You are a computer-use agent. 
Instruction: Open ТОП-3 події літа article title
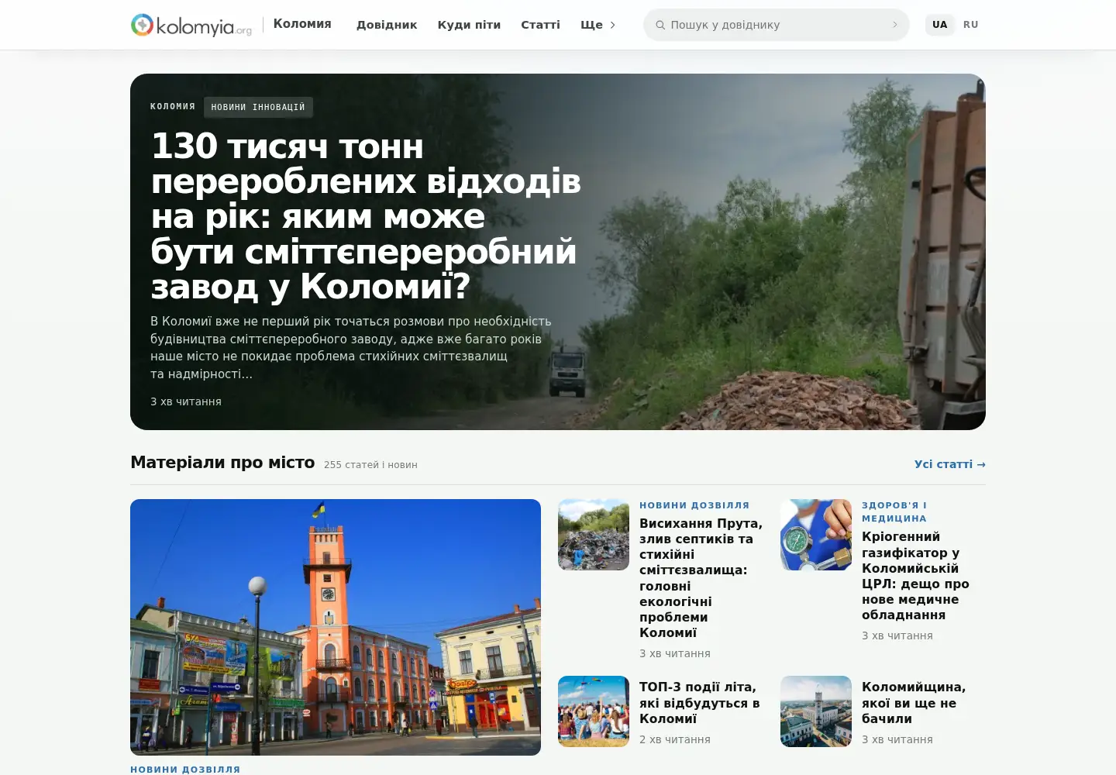[x=699, y=703]
